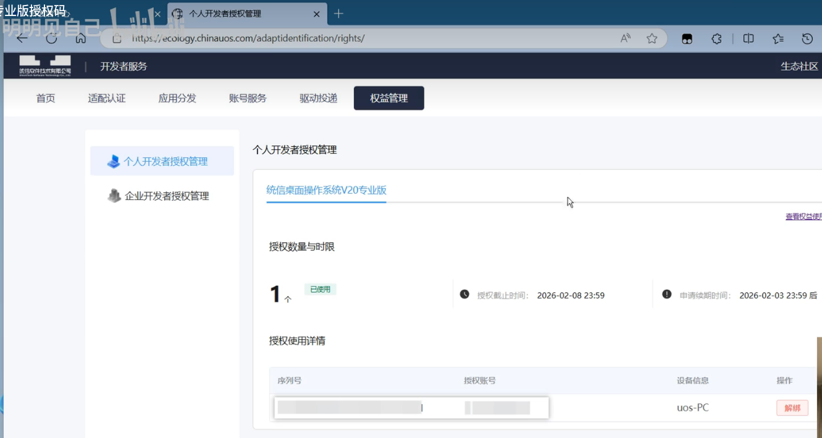Open the 适配认证 navigation item
This screenshot has width=822, height=438.
[107, 98]
